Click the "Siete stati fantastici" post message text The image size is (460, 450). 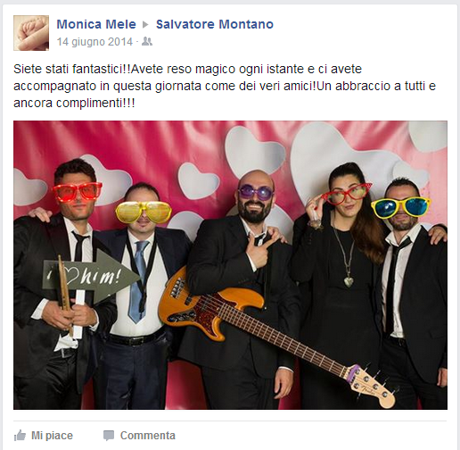(x=225, y=86)
